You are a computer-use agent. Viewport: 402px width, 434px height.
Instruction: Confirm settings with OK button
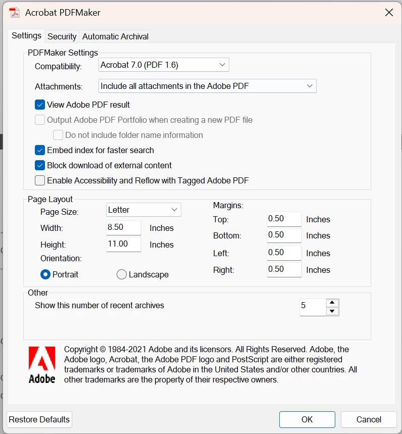(x=307, y=419)
